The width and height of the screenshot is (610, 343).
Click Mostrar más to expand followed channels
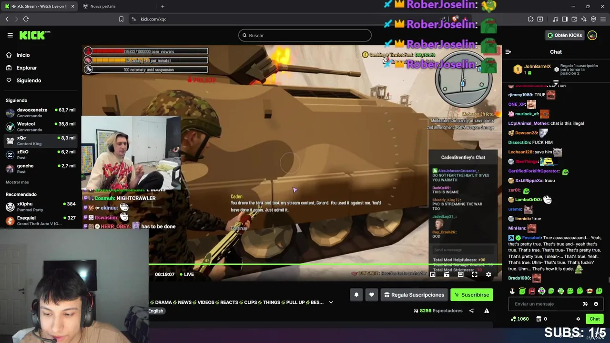click(17, 182)
